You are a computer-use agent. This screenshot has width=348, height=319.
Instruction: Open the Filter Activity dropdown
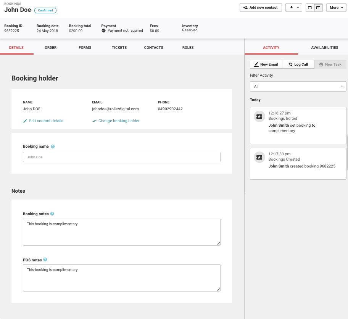click(x=298, y=87)
